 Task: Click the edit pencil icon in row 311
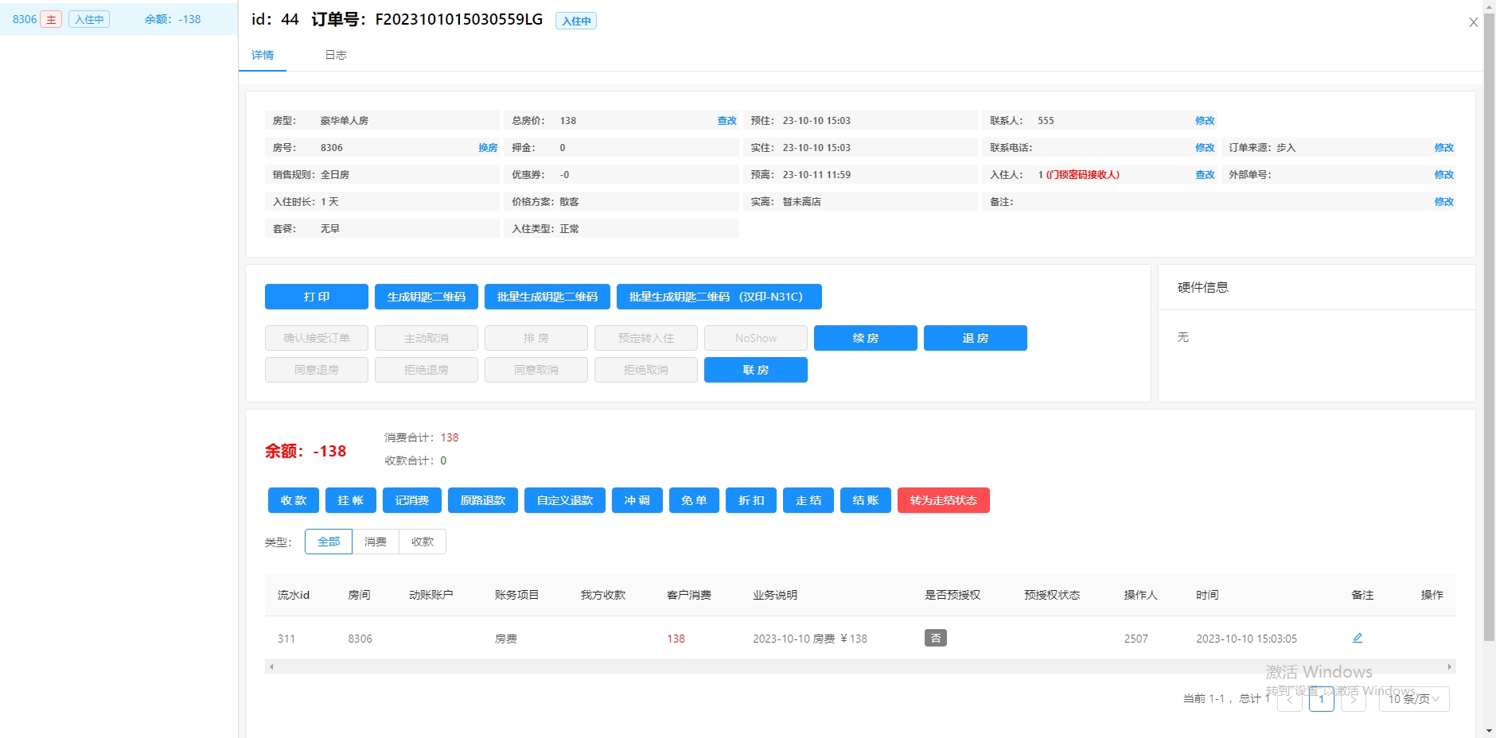(x=1358, y=638)
